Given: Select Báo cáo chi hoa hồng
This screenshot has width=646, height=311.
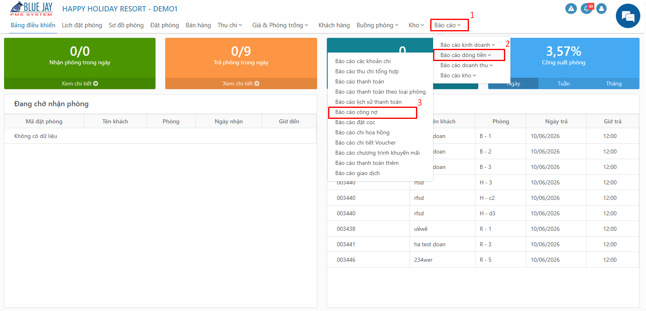Looking at the screenshot, I should [x=362, y=132].
